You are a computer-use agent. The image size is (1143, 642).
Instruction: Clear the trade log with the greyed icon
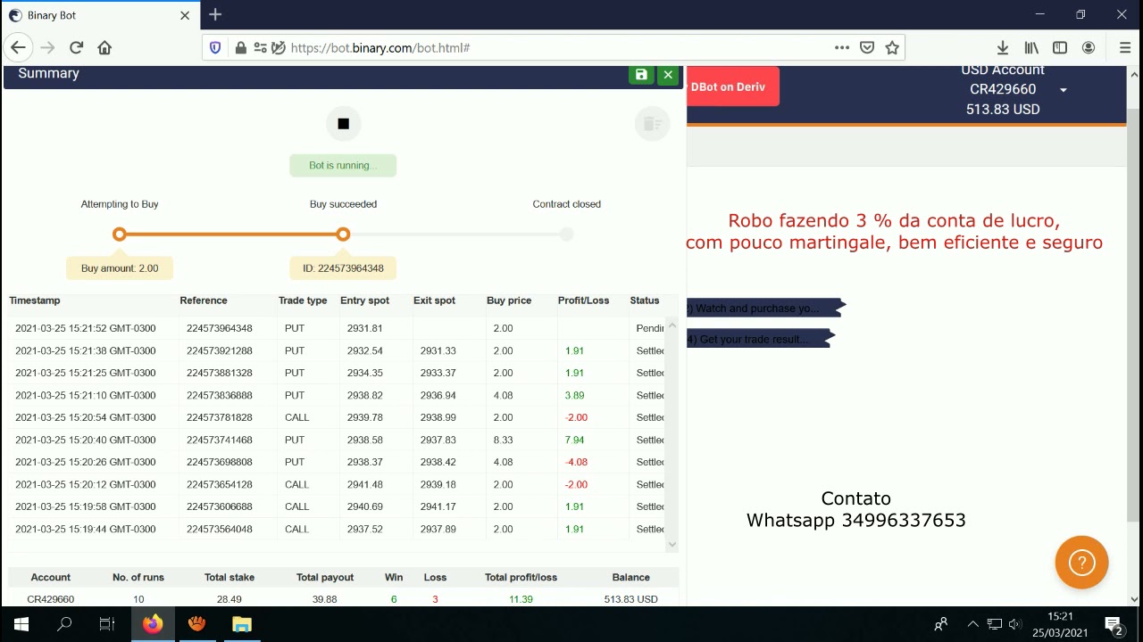coord(652,124)
